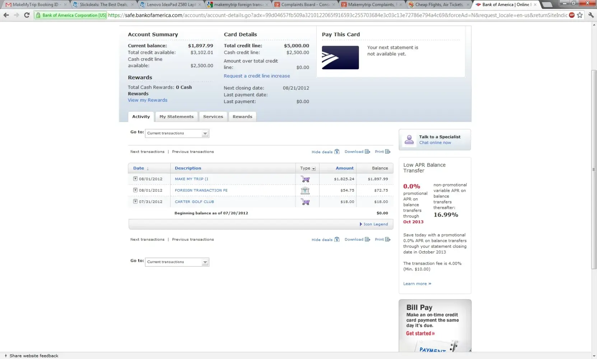Screen dimensions: 597x359
Task: Click the bottom Hide deals icon
Action: [x=337, y=239]
